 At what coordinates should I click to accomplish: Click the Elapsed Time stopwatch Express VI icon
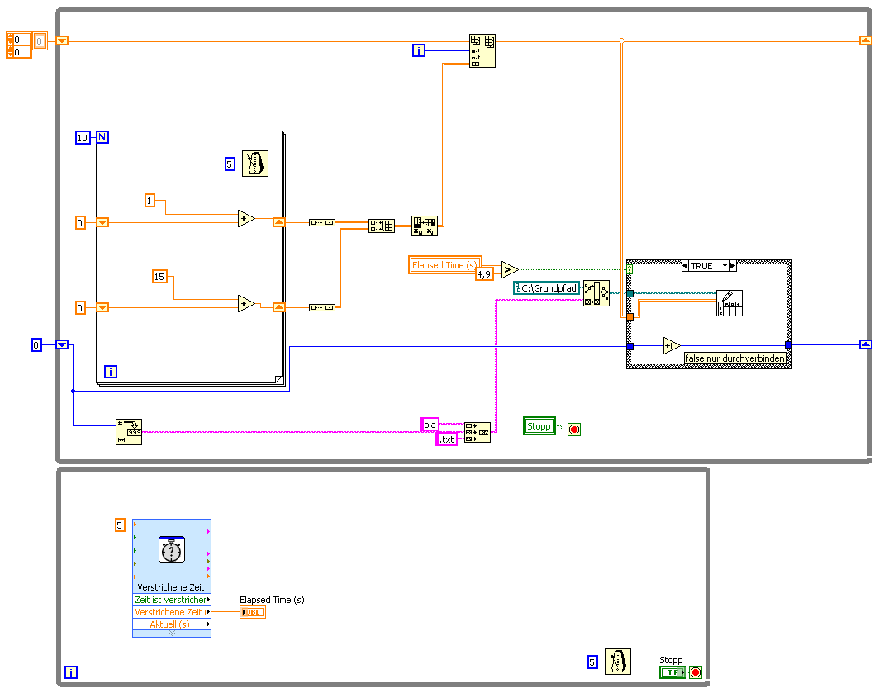pyautogui.click(x=172, y=550)
